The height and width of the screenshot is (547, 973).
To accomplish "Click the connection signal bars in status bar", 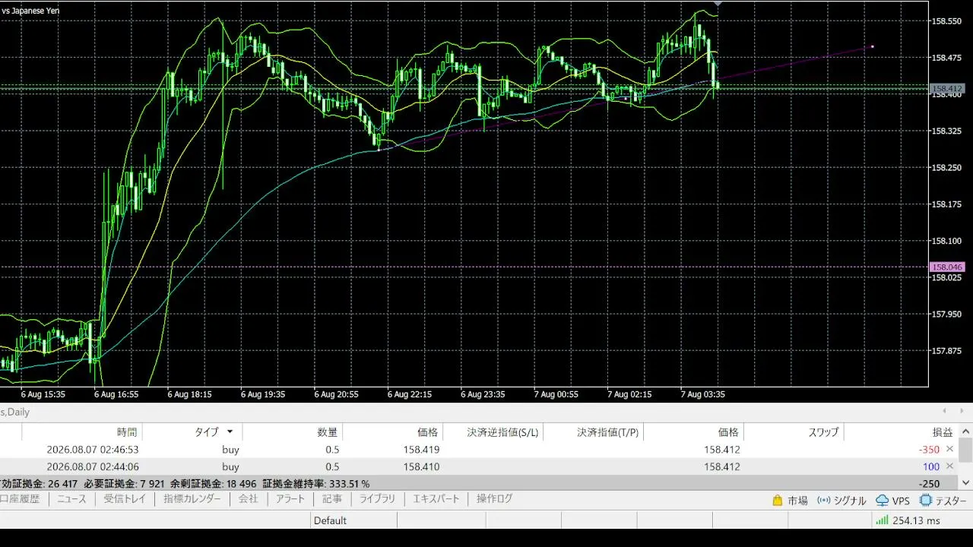I will coord(882,520).
